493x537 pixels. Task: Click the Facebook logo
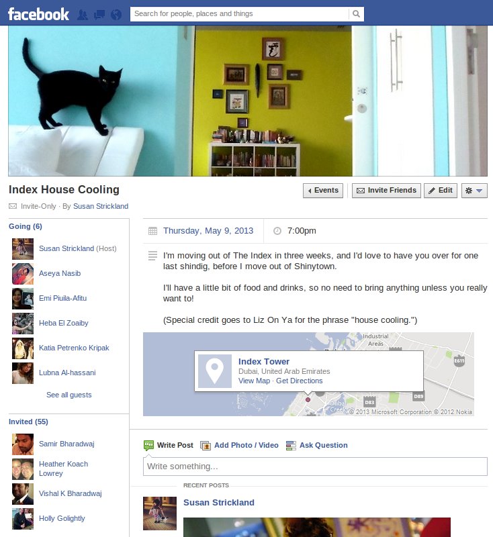coord(38,14)
